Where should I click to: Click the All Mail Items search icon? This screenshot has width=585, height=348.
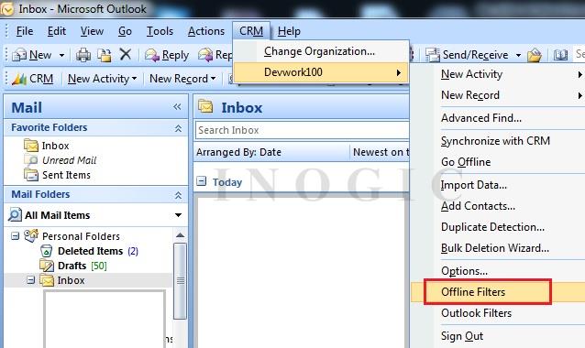[15, 215]
